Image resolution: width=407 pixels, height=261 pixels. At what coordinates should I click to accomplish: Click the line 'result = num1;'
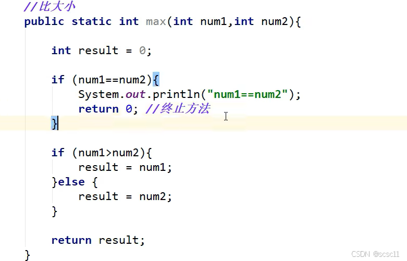[125, 167]
